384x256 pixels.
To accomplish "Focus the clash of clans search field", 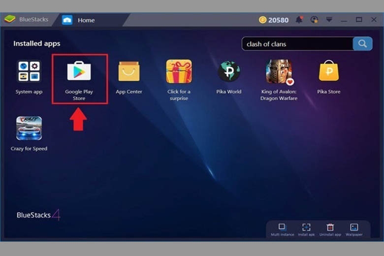I will [297, 44].
